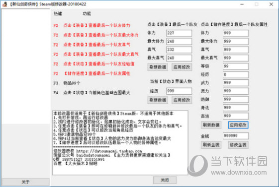
Task: Focus the 身法 field showing 999
Action: click(236, 108)
